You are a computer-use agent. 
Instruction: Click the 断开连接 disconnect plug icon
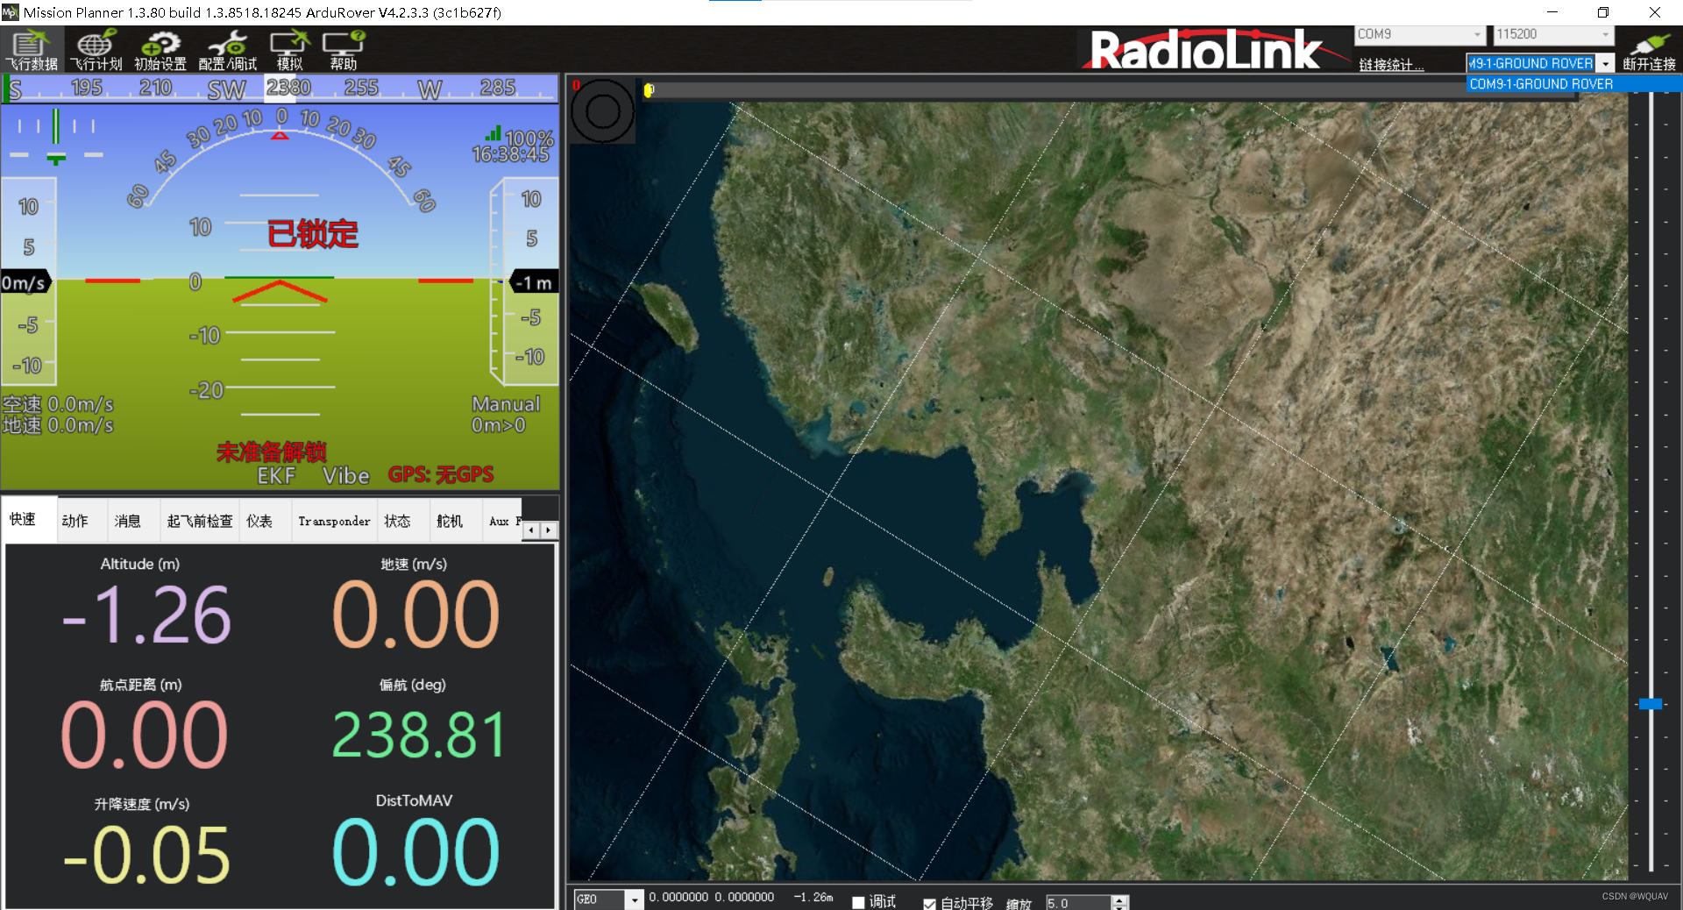point(1649,50)
